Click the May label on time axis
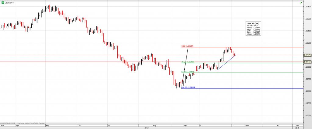The width and height of the screenshot is (312, 129). pos(47,125)
